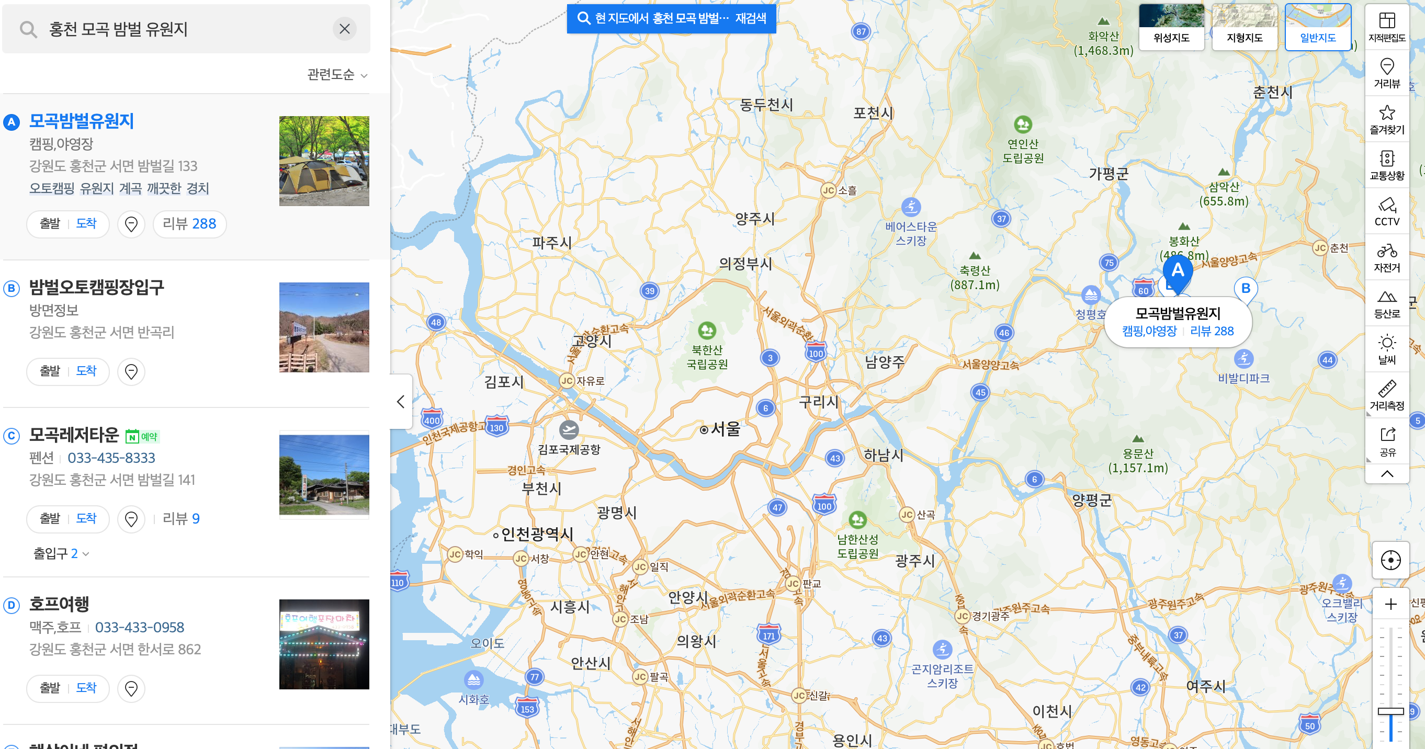This screenshot has width=1425, height=749.
Task: Click the search box containing 홍천 모곡 밤벌 유원지
Action: pos(186,29)
